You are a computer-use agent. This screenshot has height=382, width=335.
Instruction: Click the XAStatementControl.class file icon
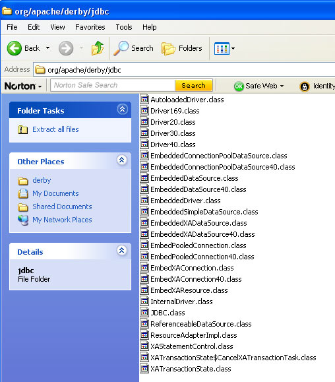144,346
